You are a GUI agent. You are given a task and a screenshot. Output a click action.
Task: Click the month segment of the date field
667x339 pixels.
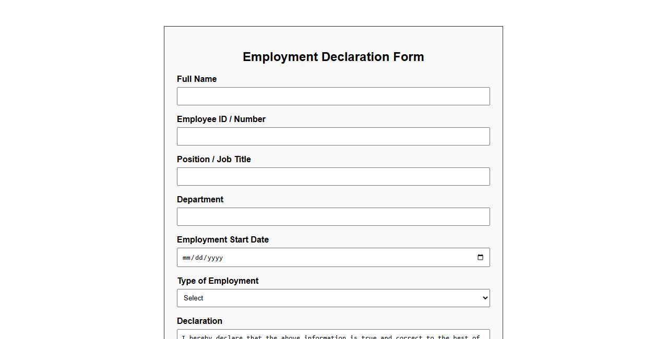tap(186, 257)
